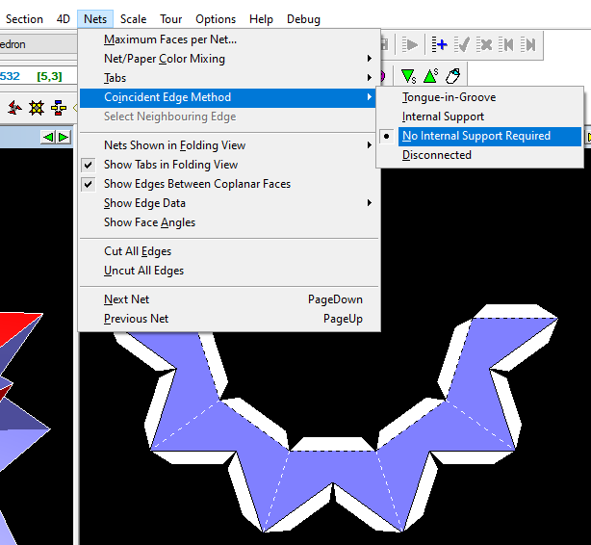This screenshot has height=545, width=591.
Task: Click the yellow-red star polyhedron icon
Action: pos(37,108)
